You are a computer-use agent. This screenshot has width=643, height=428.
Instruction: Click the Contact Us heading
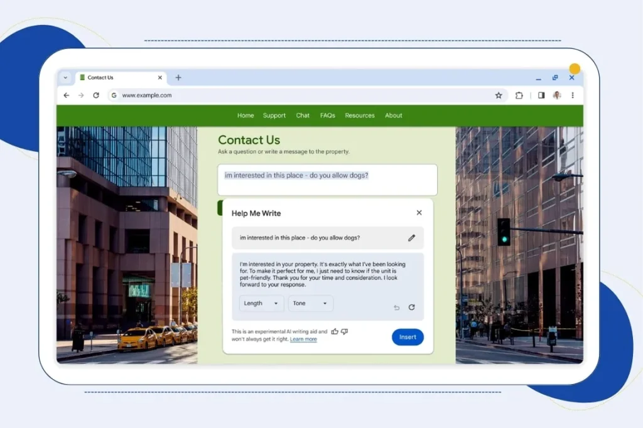coord(249,140)
